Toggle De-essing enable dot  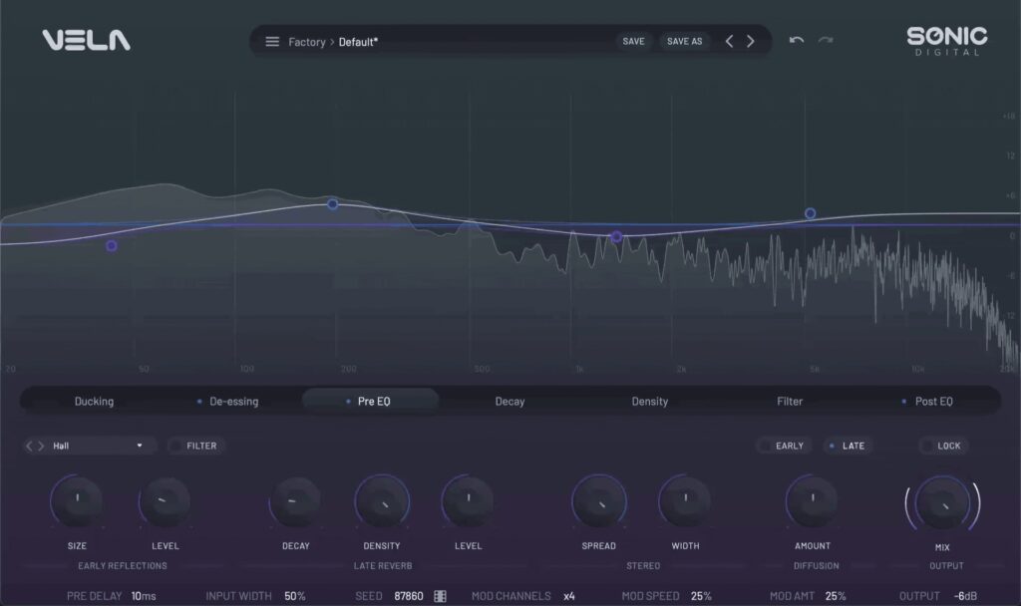click(x=199, y=402)
